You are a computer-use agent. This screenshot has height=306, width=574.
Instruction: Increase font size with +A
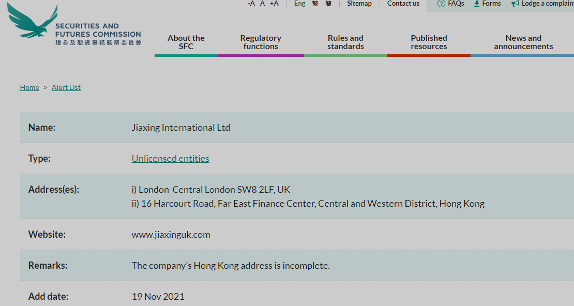pos(274,3)
